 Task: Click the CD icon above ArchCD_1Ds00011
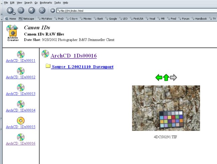(21, 54)
